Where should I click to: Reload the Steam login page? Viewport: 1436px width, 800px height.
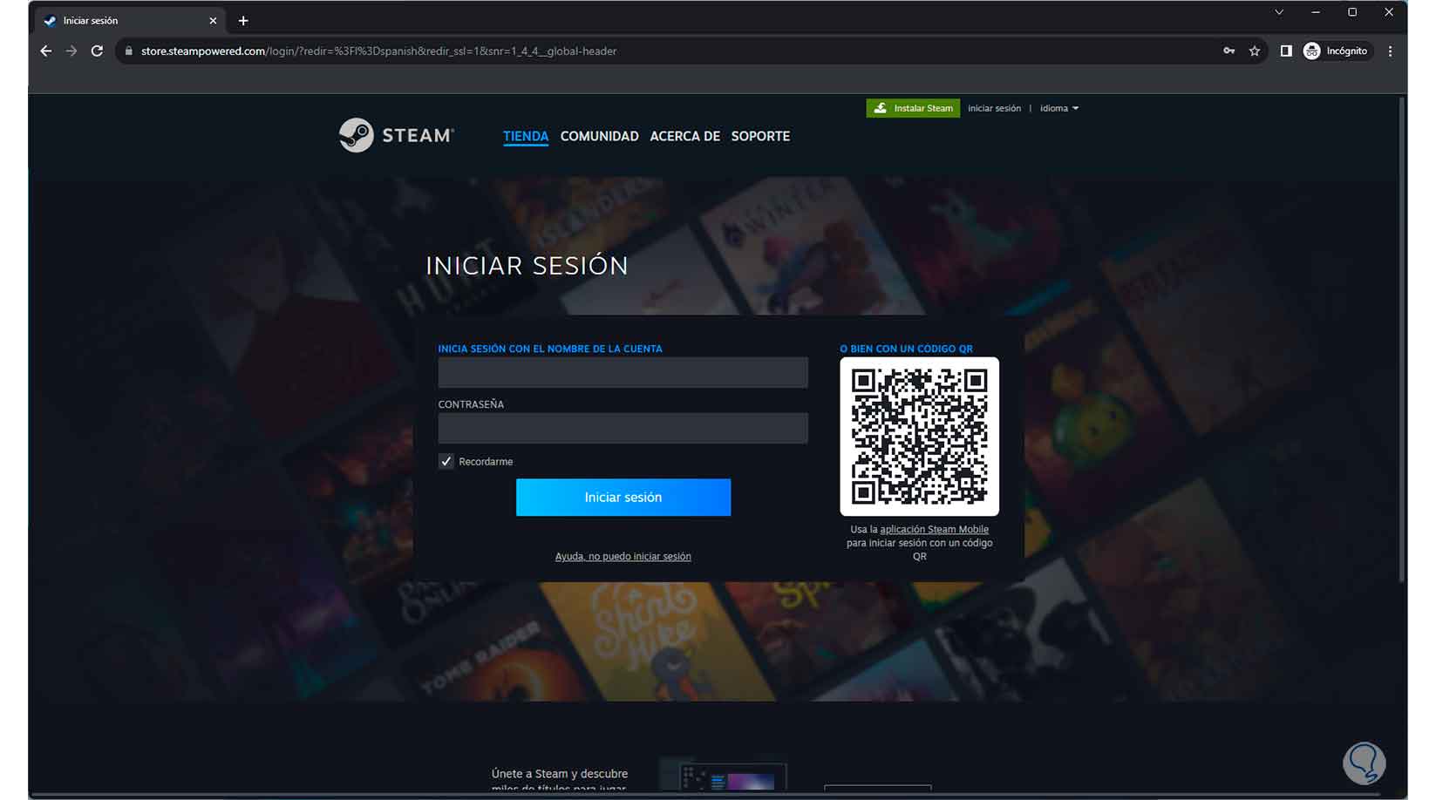point(97,51)
